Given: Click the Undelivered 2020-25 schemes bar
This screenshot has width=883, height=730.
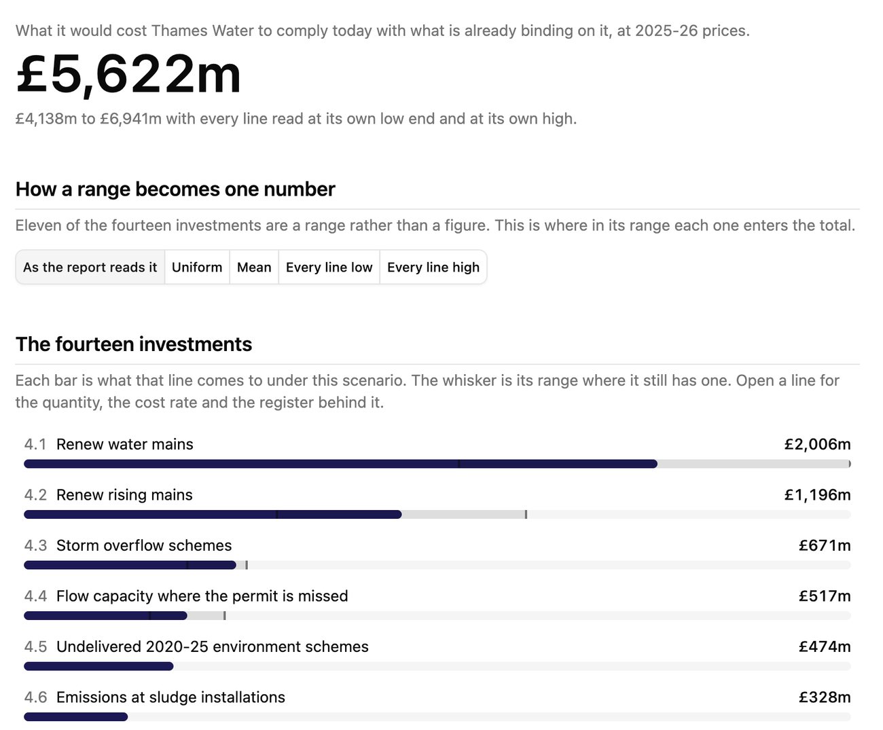Looking at the screenshot, I should 437,666.
